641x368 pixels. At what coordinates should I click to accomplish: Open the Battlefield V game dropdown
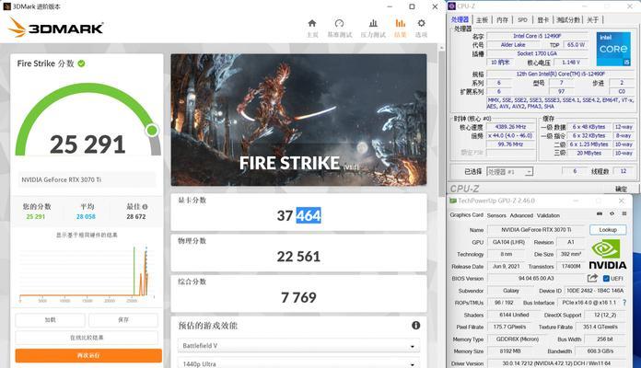(298, 346)
